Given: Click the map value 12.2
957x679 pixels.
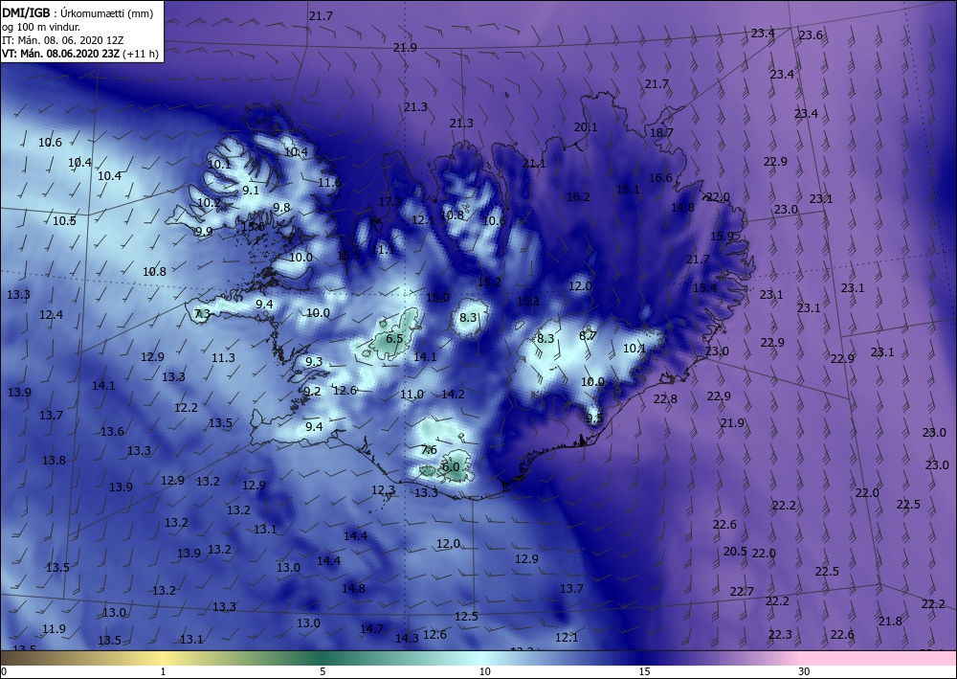Looking at the screenshot, I should (x=187, y=407).
